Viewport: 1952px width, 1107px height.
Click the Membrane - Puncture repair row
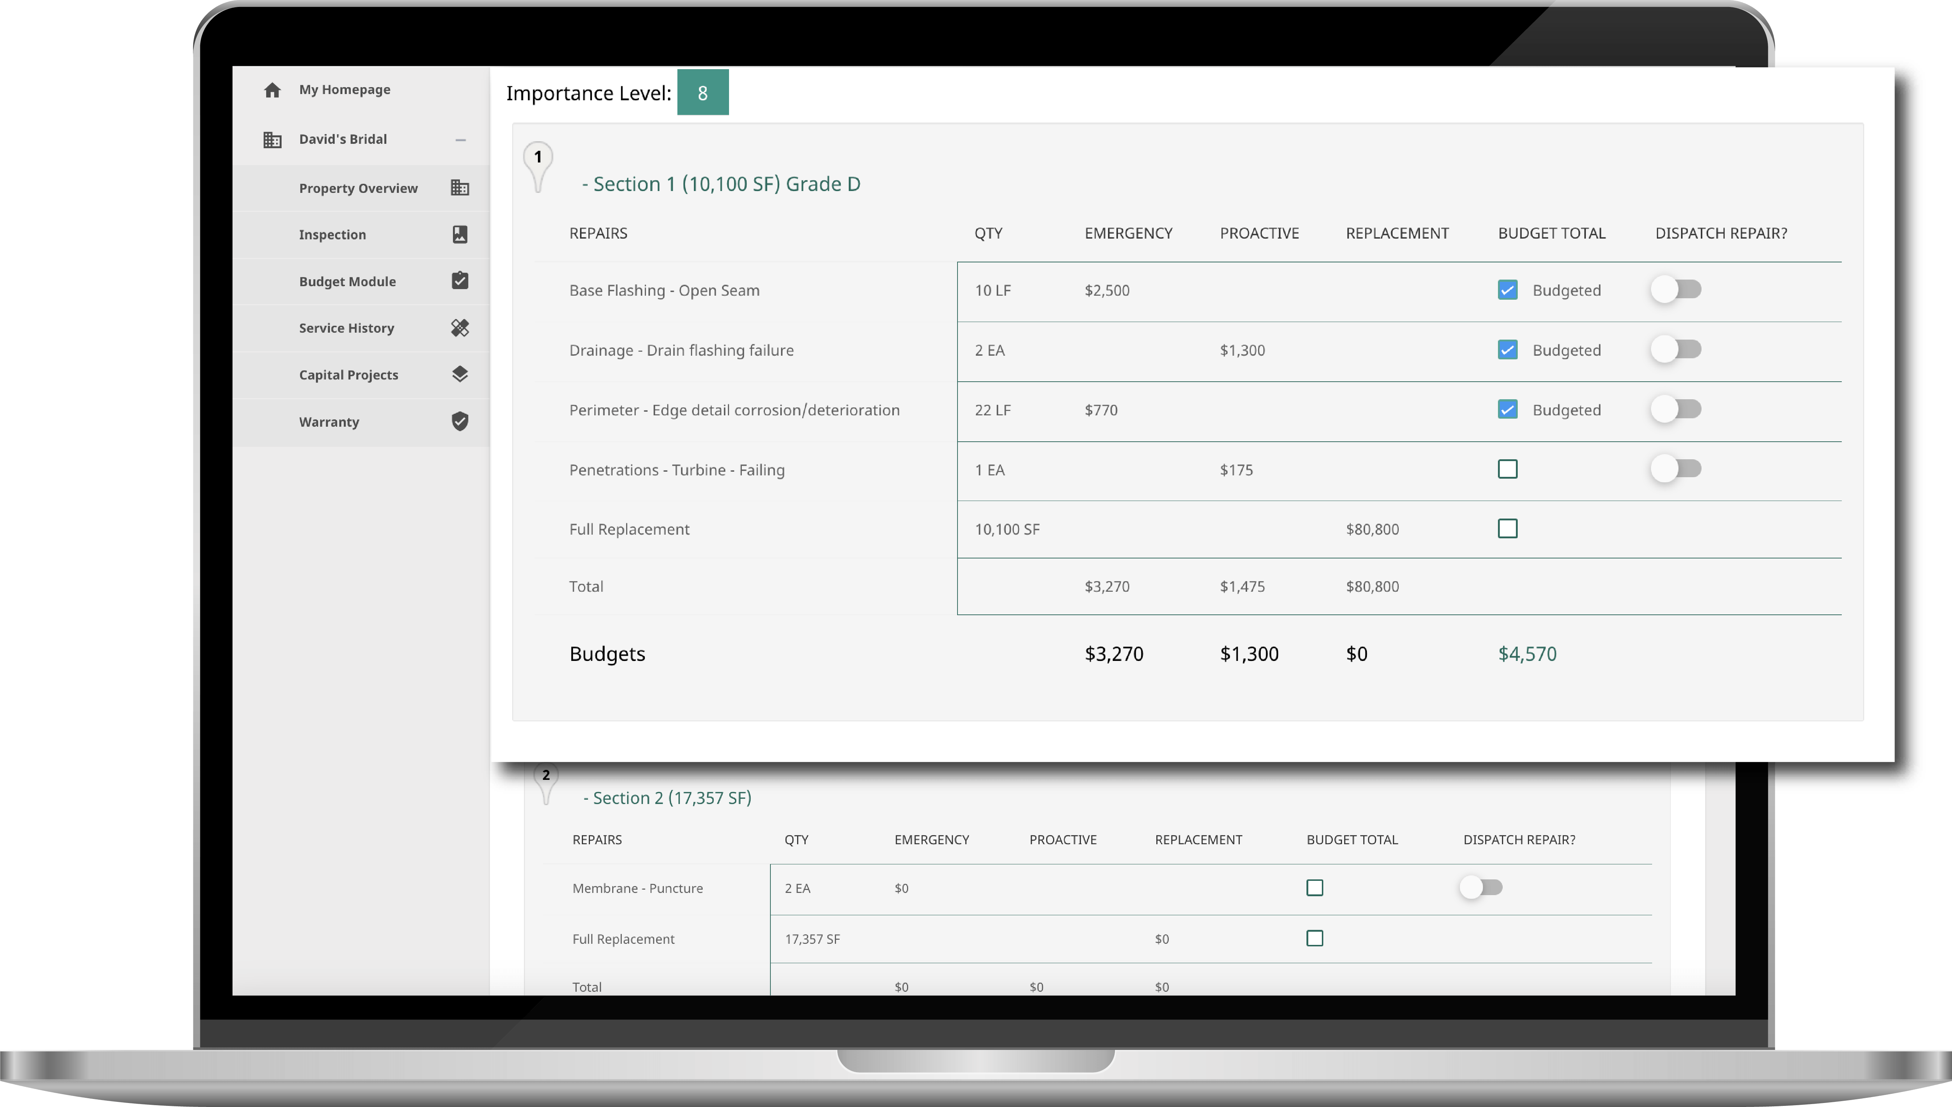[1098, 888]
